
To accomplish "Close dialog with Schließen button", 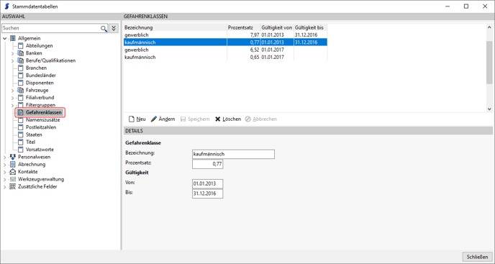I will (477, 257).
